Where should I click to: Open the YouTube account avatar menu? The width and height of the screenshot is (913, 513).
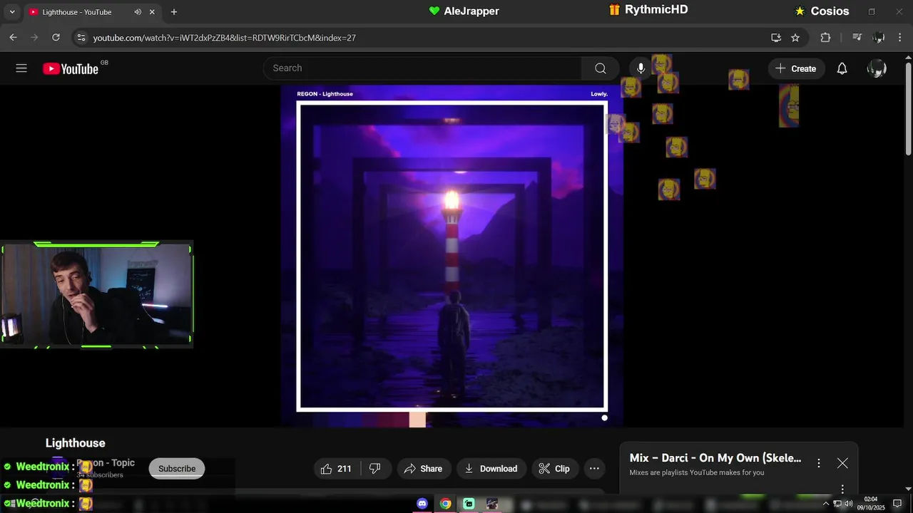[x=877, y=68]
